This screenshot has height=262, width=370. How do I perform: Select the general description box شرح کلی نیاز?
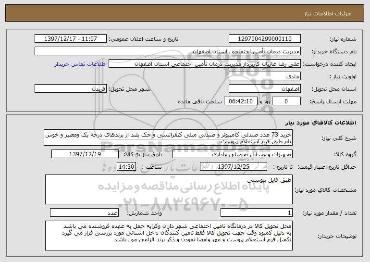168,137
